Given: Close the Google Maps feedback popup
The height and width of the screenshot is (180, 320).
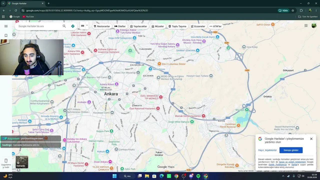Looking at the screenshot, I should [x=311, y=139].
